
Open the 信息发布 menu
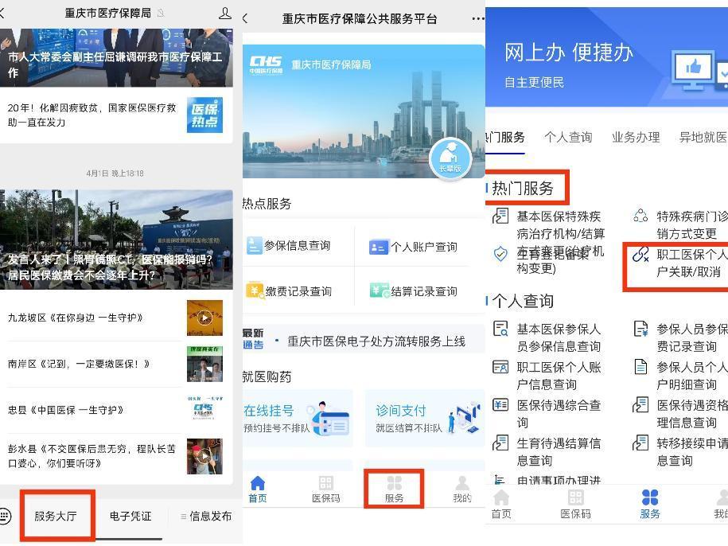coord(207,516)
